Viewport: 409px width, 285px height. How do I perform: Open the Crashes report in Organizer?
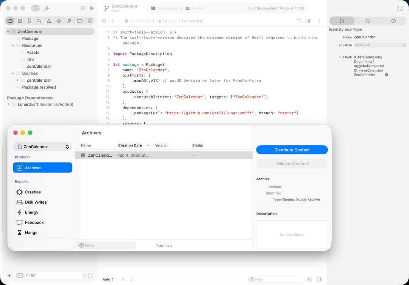(x=33, y=192)
